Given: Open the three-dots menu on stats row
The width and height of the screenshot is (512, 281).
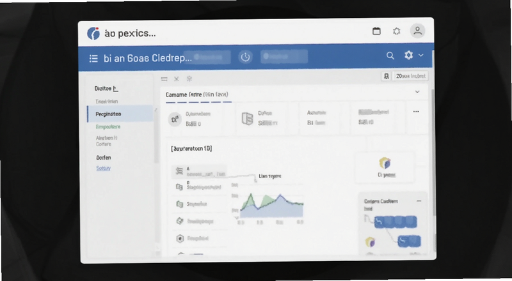Looking at the screenshot, I should click(416, 112).
